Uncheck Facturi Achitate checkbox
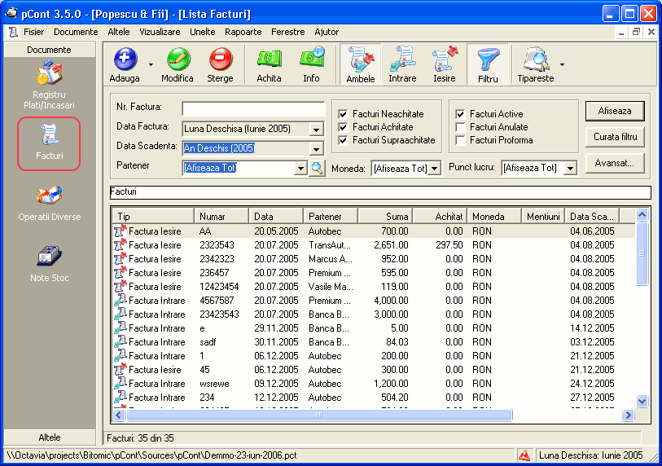The height and width of the screenshot is (466, 662). pyautogui.click(x=344, y=127)
